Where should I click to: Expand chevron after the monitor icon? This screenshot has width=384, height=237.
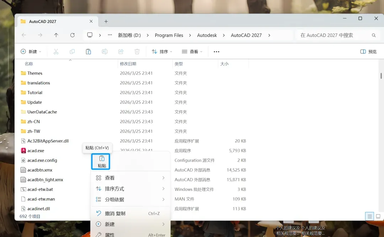pyautogui.click(x=100, y=35)
